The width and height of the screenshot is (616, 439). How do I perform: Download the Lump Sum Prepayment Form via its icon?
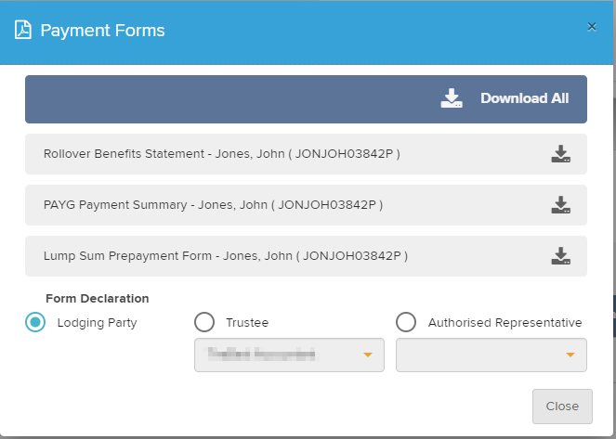[560, 255]
